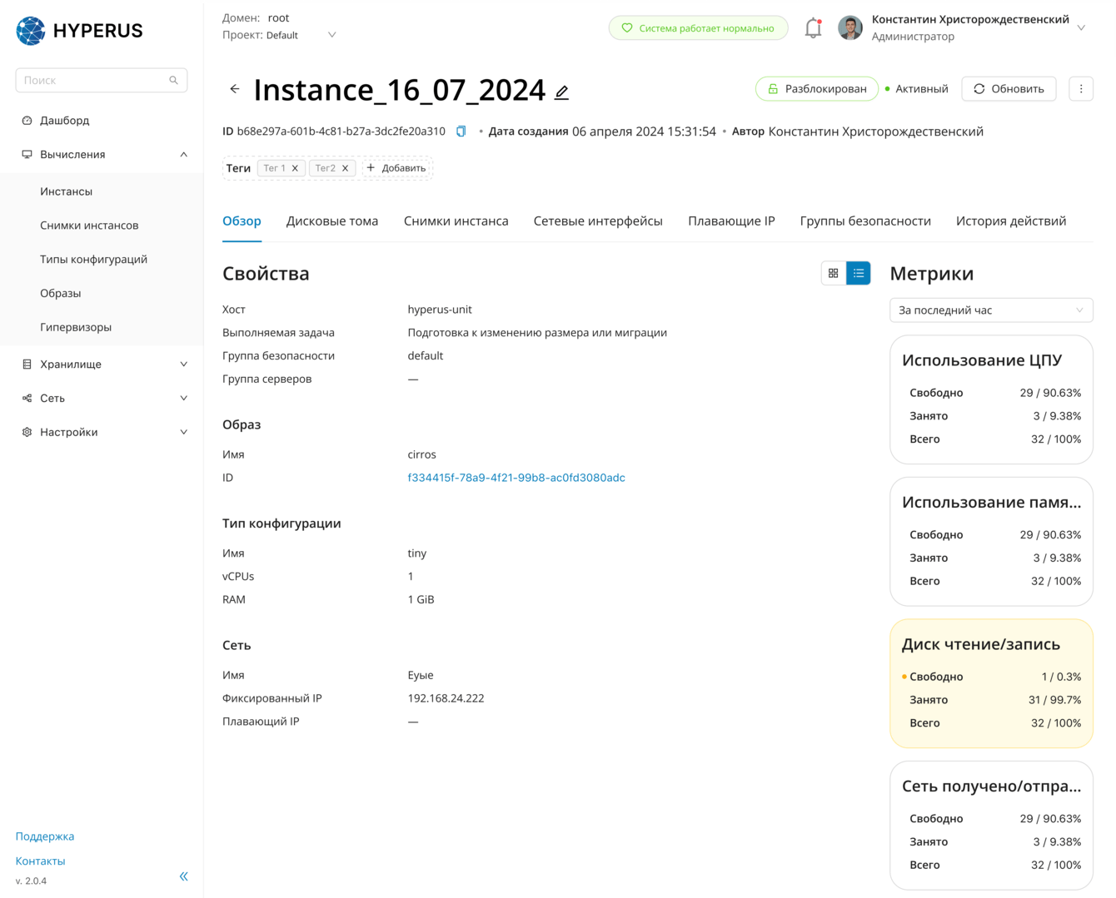Open the image ID link f334415f
This screenshot has height=898, width=1116.
516,478
